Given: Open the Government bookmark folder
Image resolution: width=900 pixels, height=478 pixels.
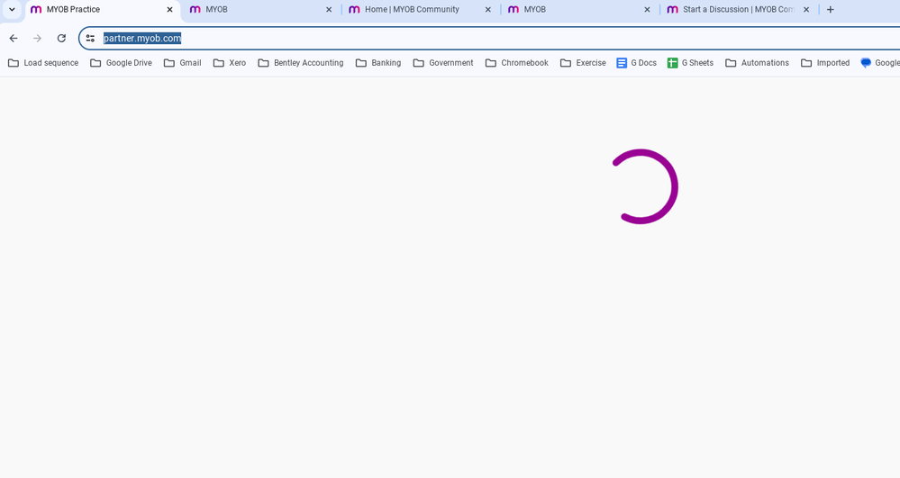Looking at the screenshot, I should (x=443, y=63).
